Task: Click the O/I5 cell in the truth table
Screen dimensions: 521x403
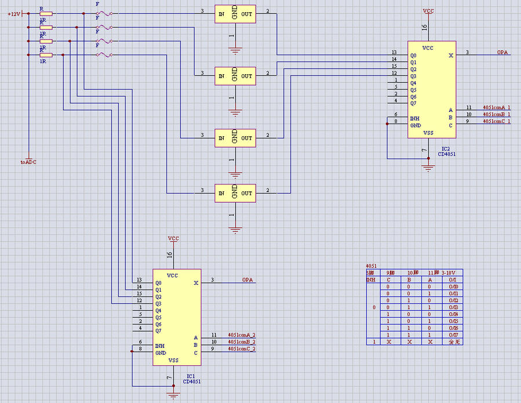Action: coord(453,321)
